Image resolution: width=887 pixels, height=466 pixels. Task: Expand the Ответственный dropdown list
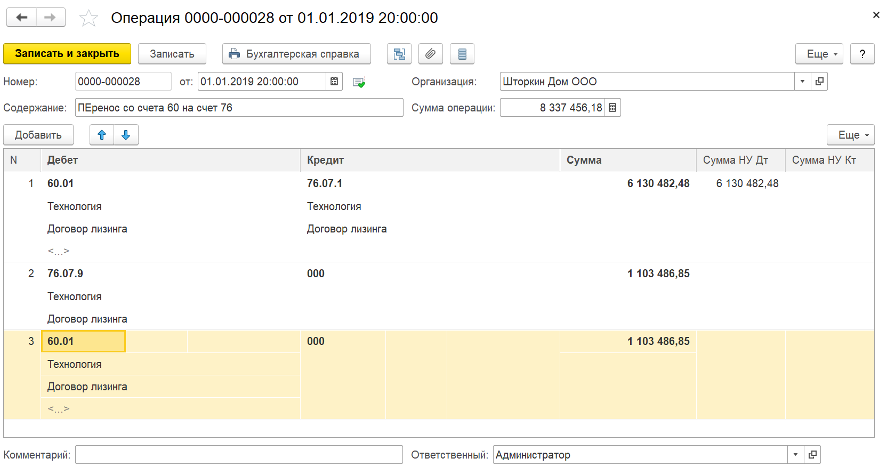point(795,455)
